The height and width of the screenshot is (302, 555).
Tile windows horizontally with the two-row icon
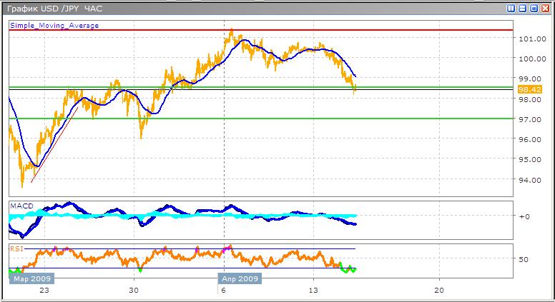click(522, 8)
